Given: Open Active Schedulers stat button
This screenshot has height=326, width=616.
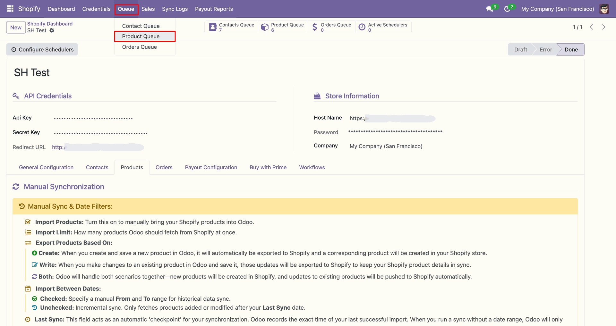Looking at the screenshot, I should [x=383, y=27].
